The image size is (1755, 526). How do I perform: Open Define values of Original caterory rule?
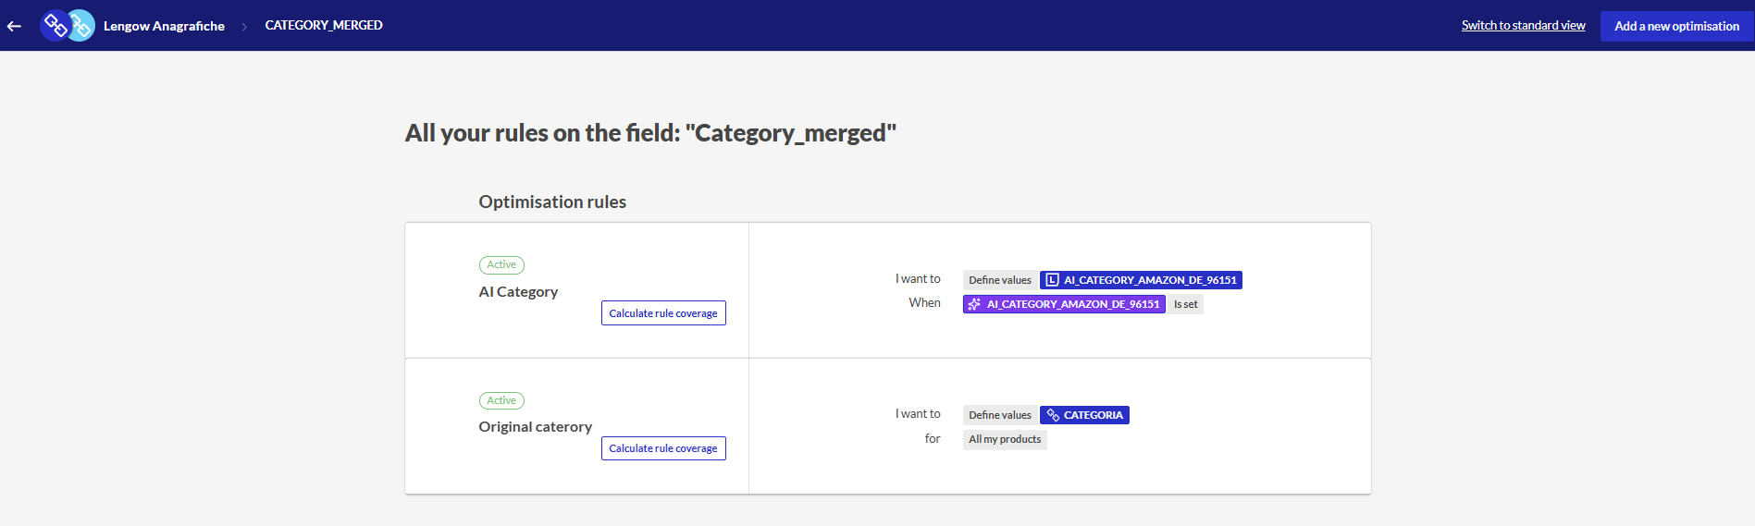pos(999,415)
